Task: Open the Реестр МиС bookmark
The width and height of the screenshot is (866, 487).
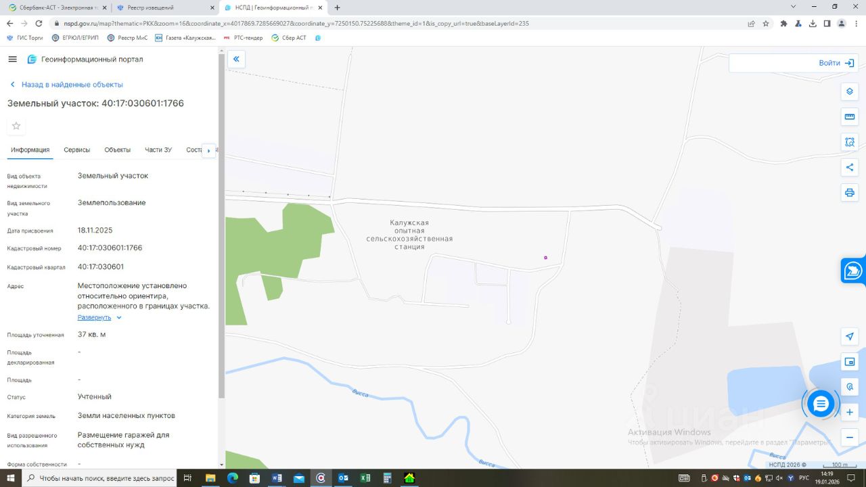Action: click(127, 38)
